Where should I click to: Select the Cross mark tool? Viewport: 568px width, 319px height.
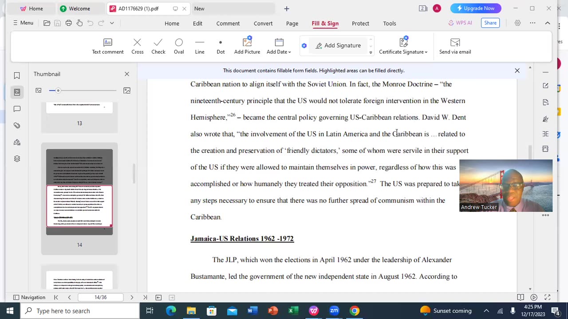(137, 46)
